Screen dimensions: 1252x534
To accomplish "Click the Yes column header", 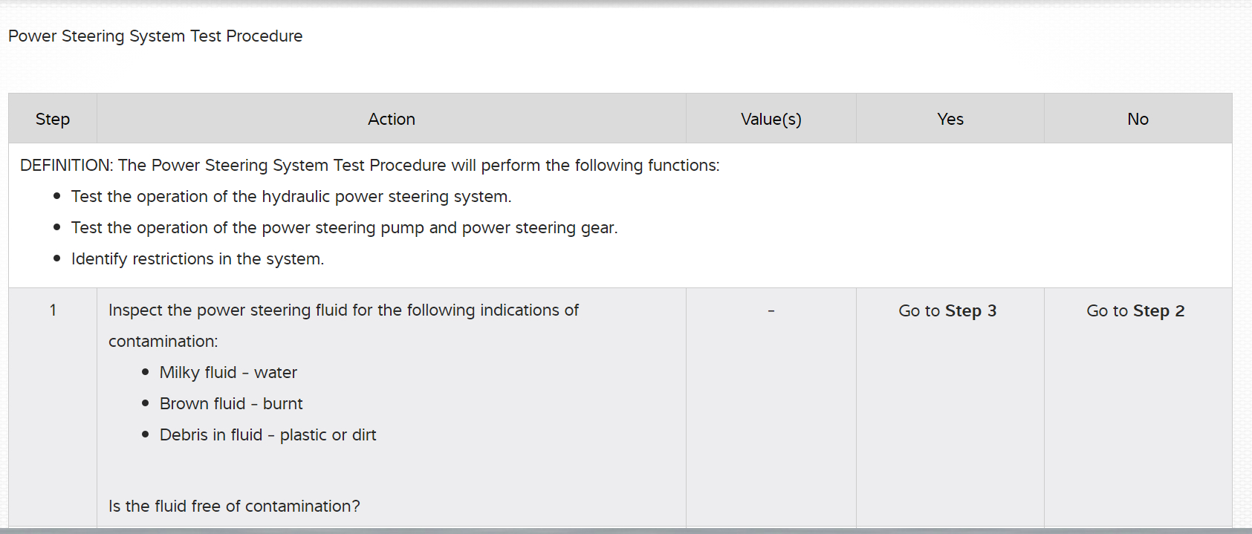I will tap(950, 119).
